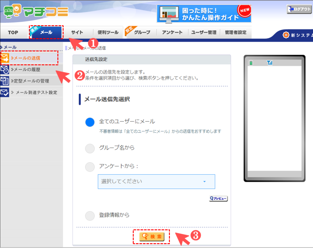Select the "グループ名から" radio option
The image size is (313, 252).
(90, 148)
